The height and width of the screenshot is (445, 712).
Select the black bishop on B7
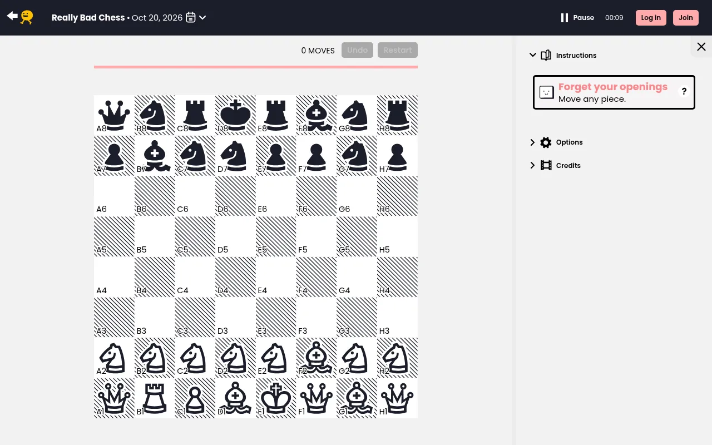tap(155, 156)
